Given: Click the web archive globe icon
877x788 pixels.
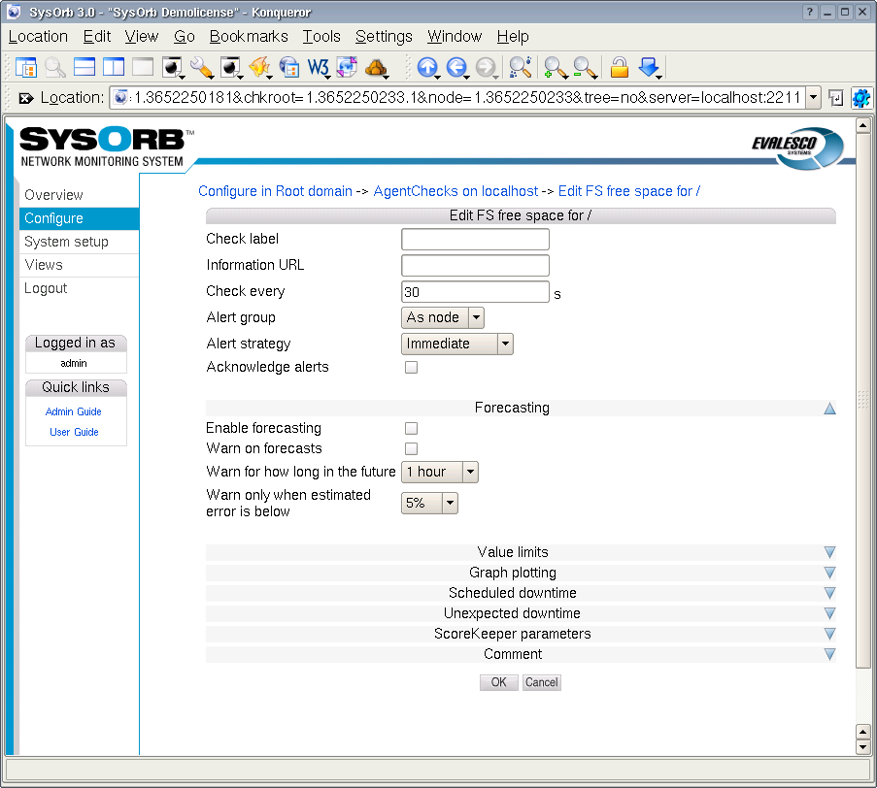Looking at the screenshot, I should 289,68.
